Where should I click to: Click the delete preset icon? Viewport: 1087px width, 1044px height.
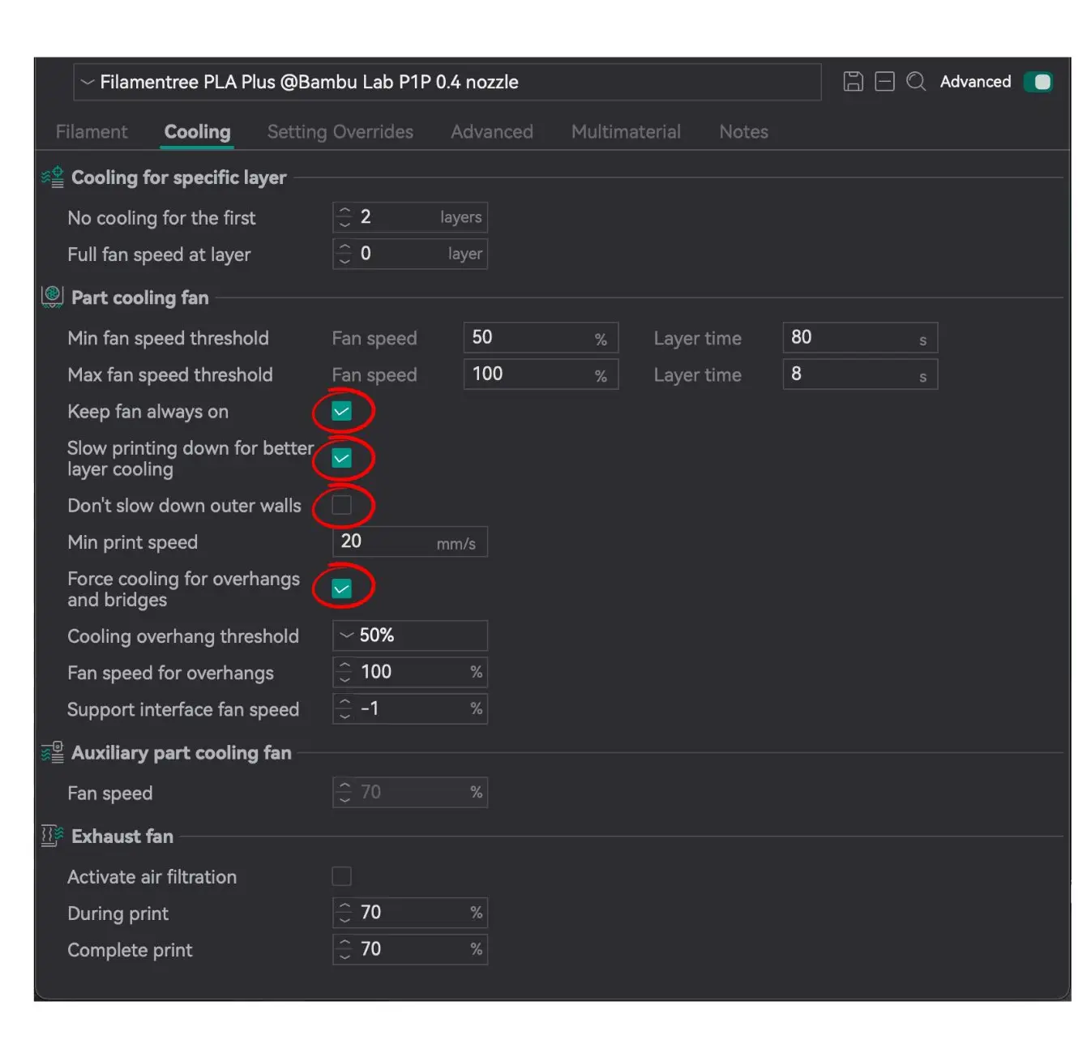pos(884,82)
